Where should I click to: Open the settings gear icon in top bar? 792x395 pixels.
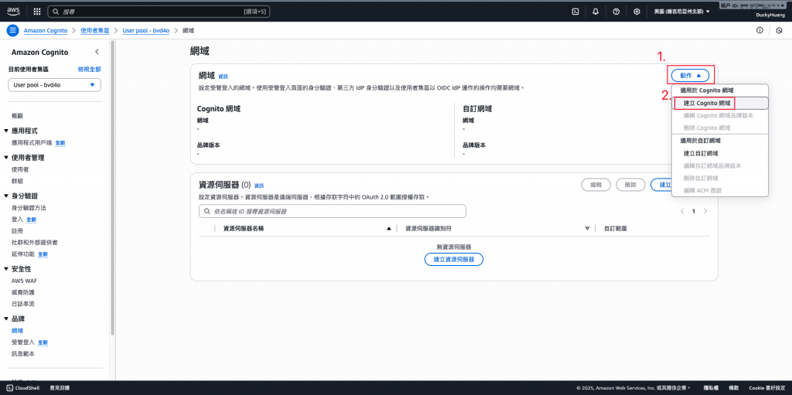click(x=637, y=11)
